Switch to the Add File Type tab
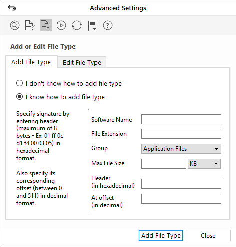The width and height of the screenshot is (236, 247). click(x=31, y=62)
